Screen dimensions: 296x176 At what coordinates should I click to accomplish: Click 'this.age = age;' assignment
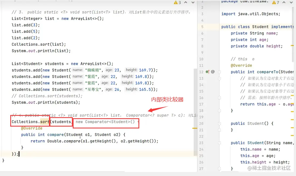[x=258, y=156]
